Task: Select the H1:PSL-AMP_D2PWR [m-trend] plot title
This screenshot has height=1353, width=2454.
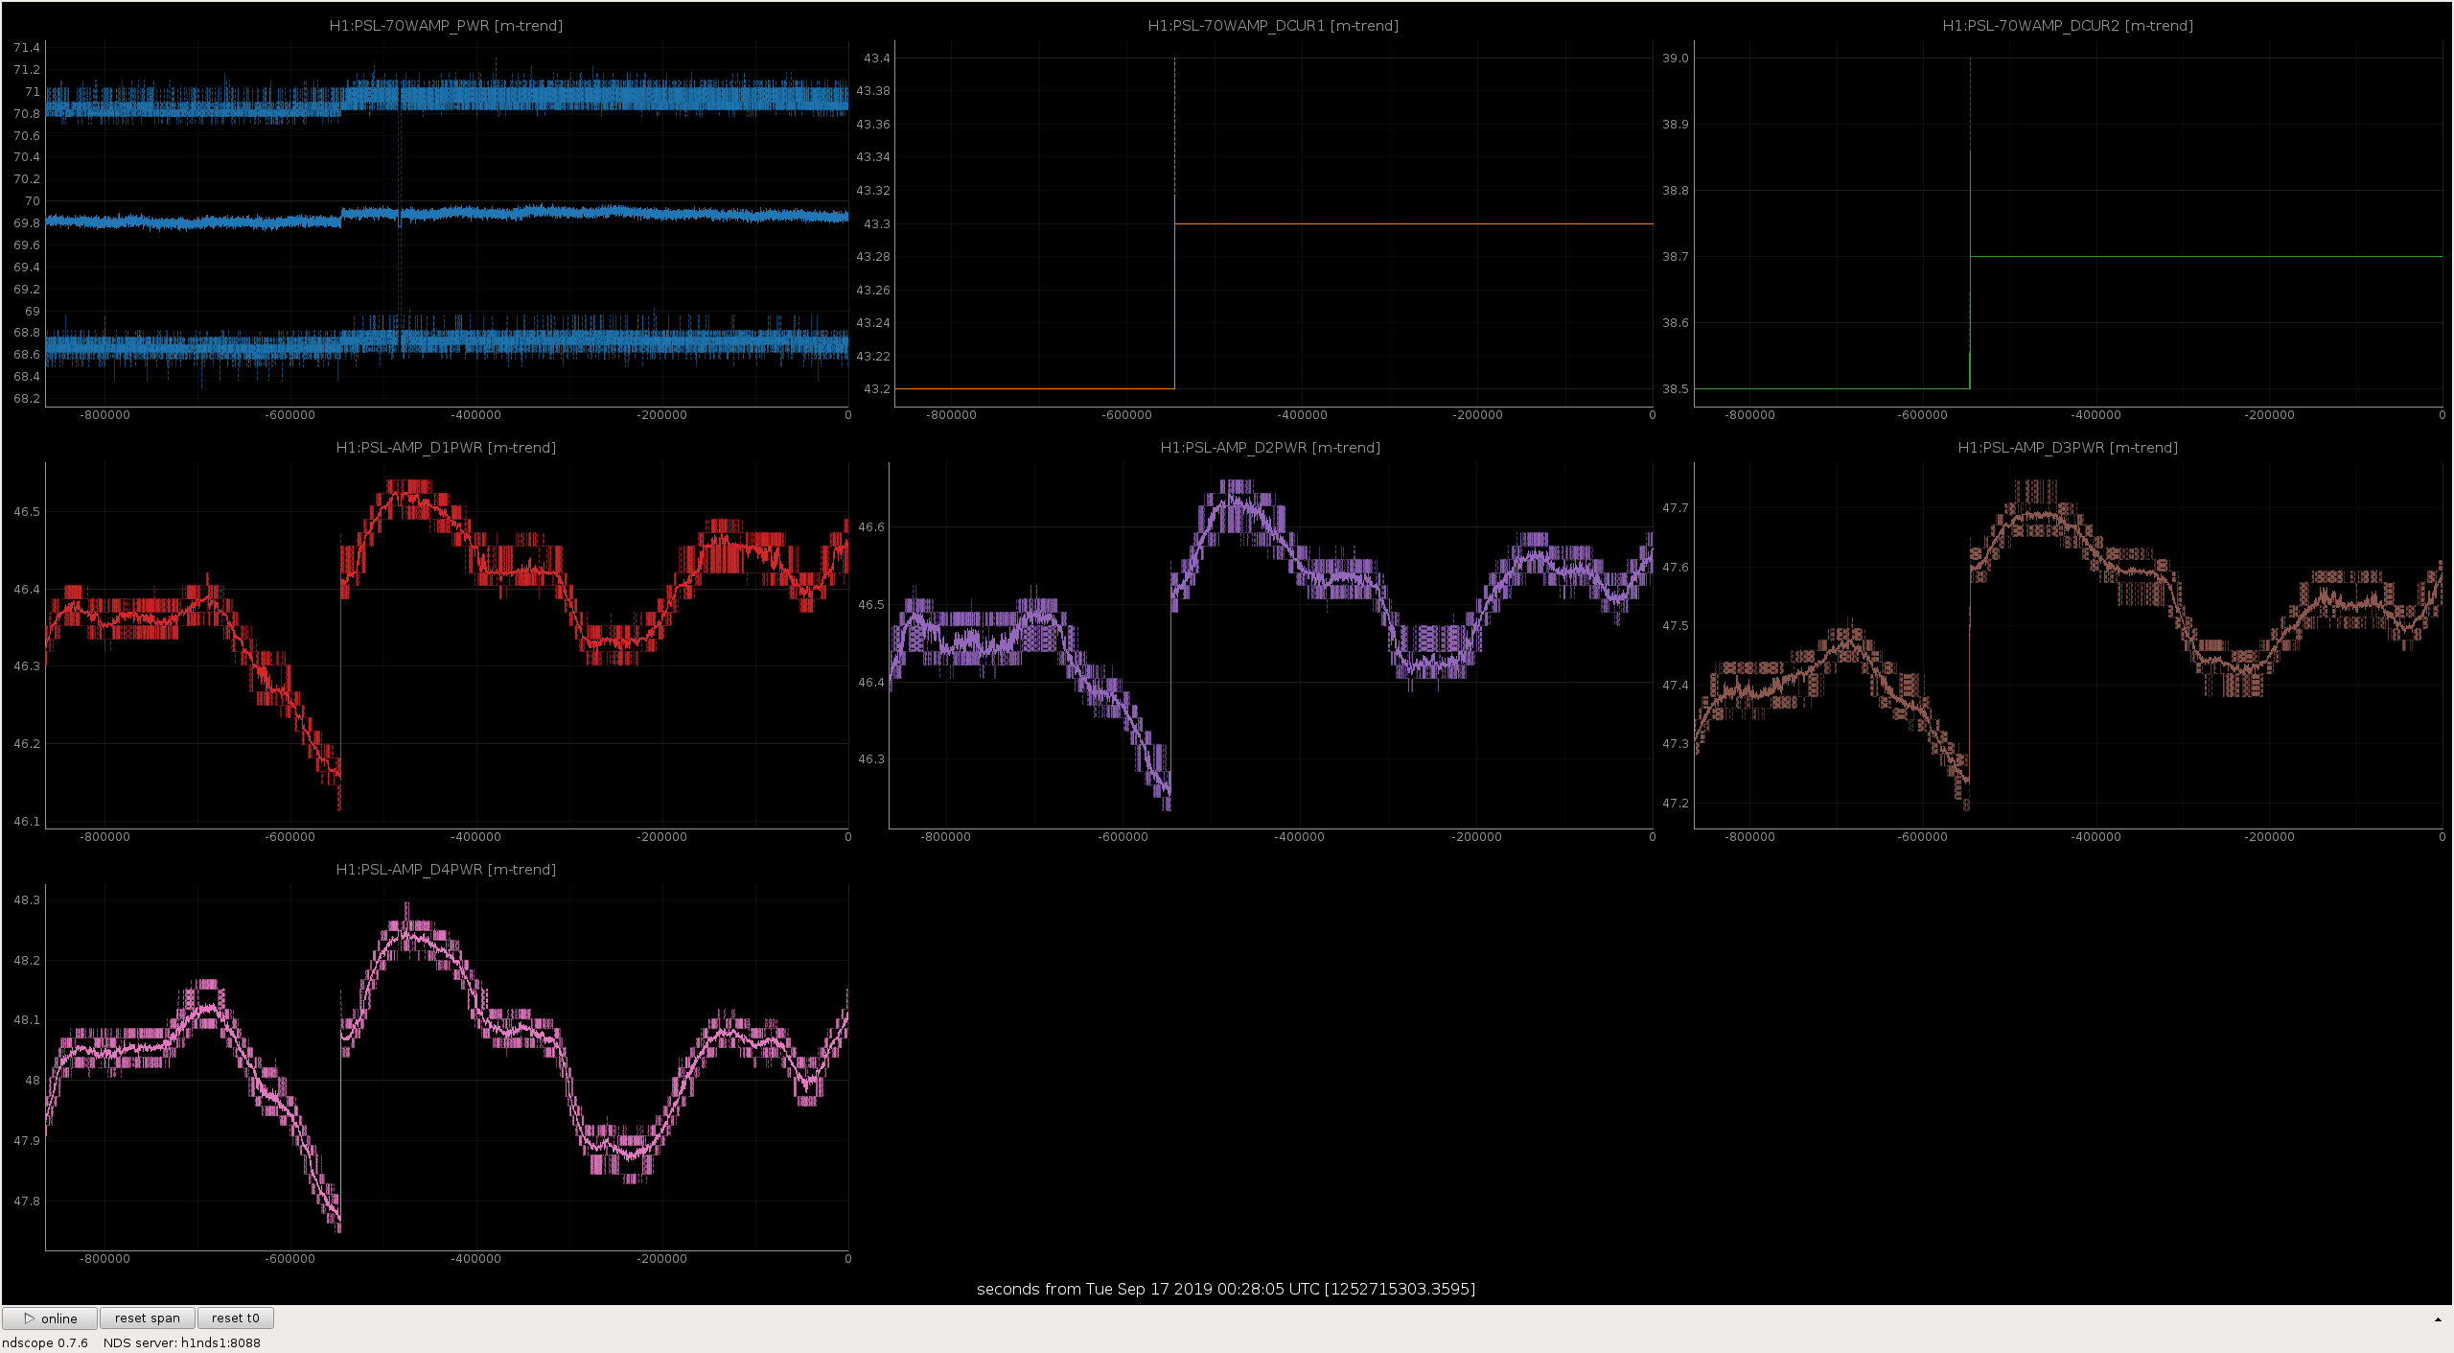Action: click(1270, 448)
